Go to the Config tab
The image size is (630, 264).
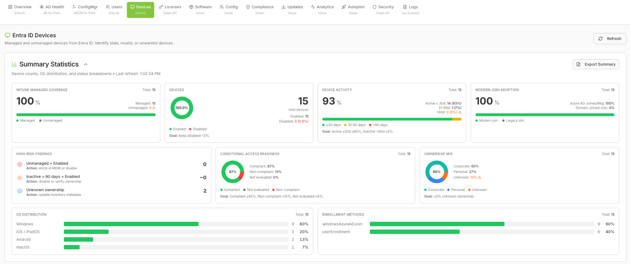229,10
